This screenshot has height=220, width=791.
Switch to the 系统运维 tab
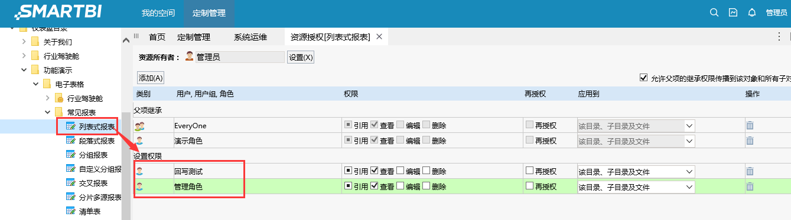tap(250, 37)
